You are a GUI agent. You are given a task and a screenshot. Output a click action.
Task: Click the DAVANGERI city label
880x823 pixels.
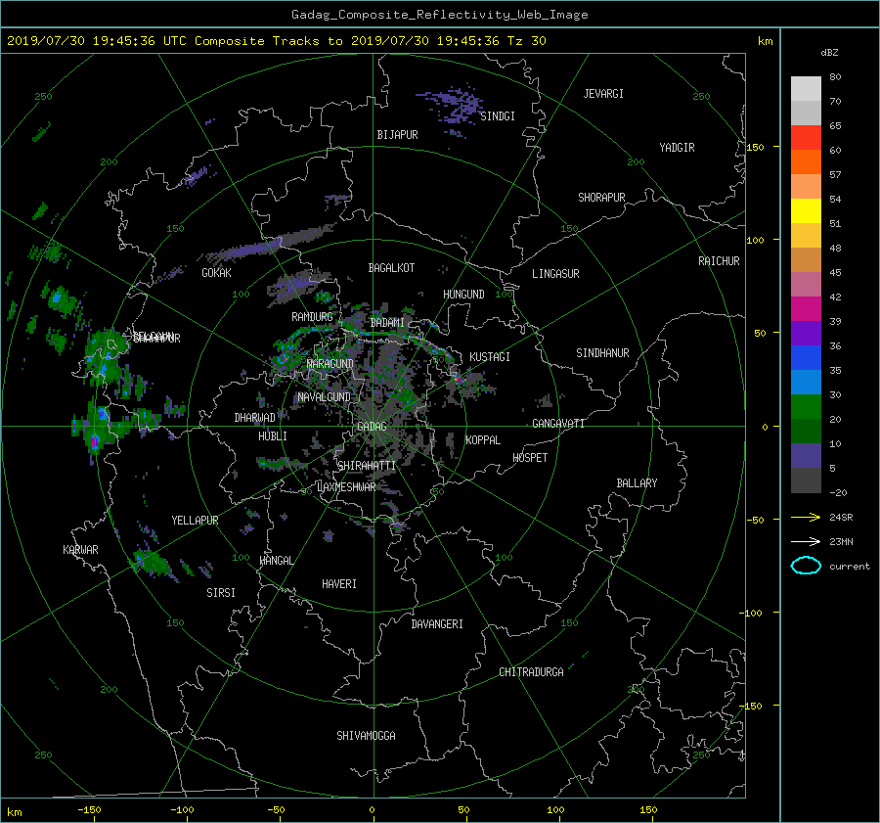(x=437, y=624)
